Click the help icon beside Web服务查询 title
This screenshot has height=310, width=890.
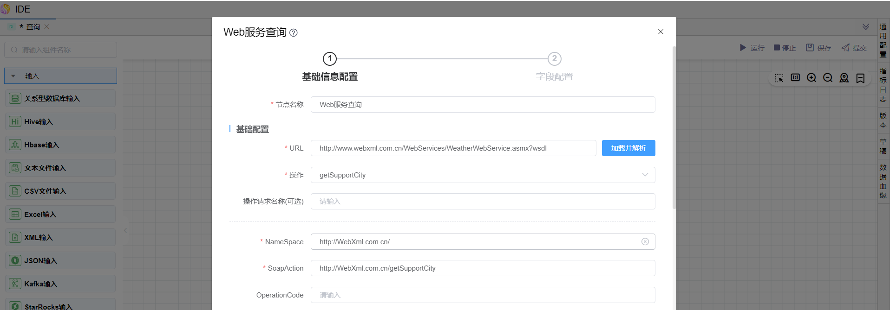(294, 33)
